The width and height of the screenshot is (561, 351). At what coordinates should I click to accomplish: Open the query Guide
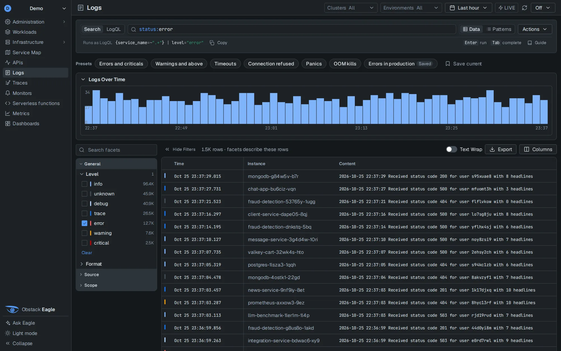click(x=537, y=43)
